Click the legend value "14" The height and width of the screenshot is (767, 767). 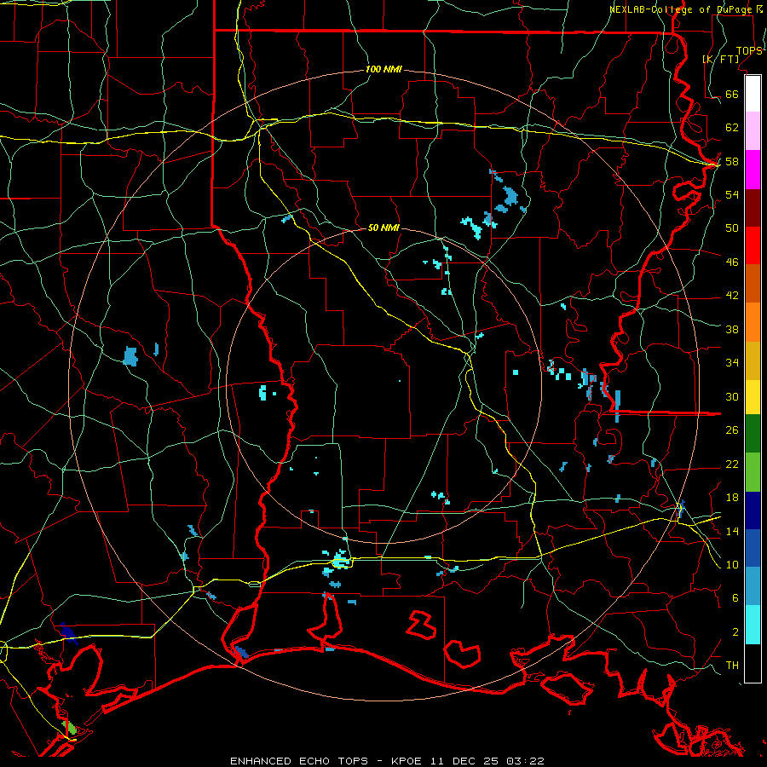732,532
